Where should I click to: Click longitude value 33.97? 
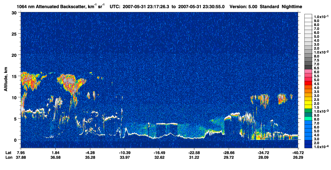coord(125,157)
